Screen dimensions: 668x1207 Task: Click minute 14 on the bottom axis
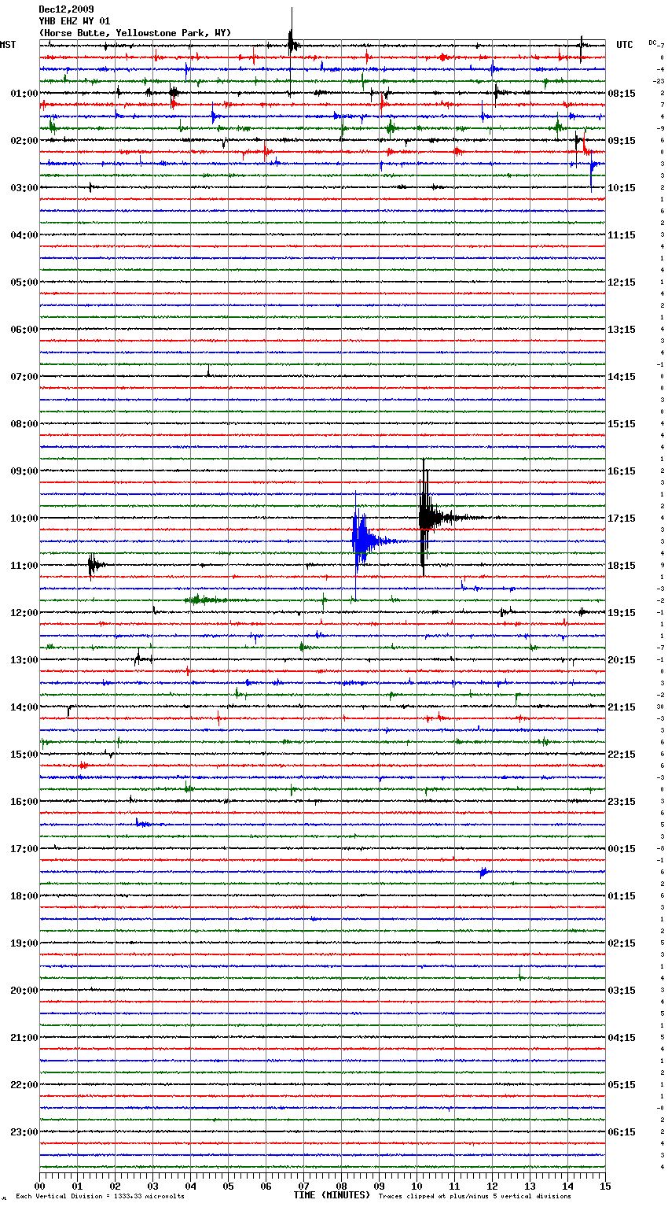pyautogui.click(x=567, y=1186)
